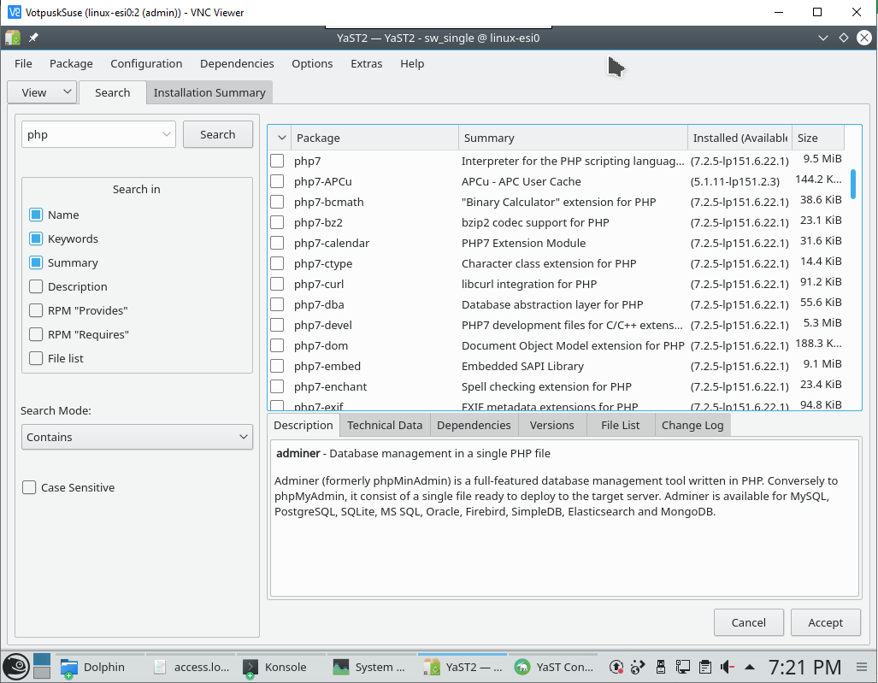Open the Search Mode Contains dropdown

coord(137,437)
